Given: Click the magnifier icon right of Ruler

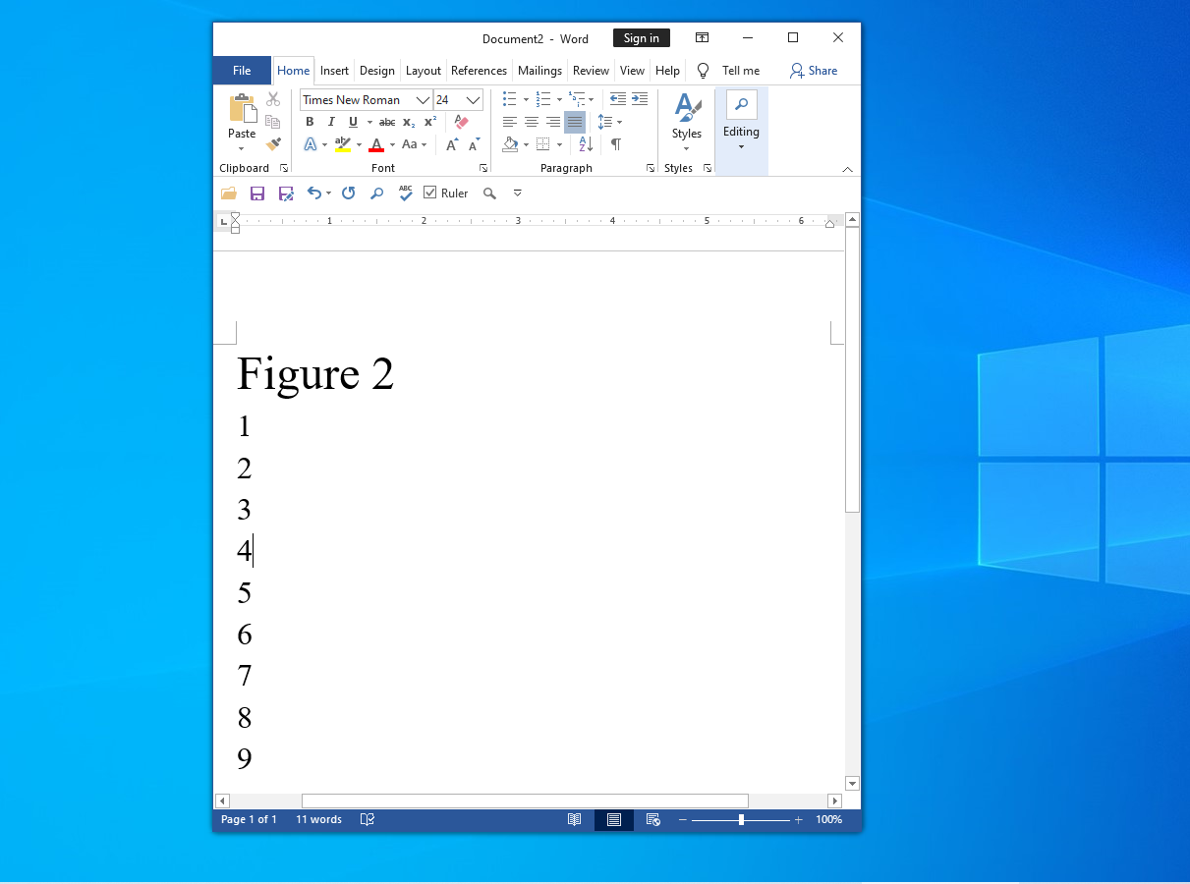Looking at the screenshot, I should tap(489, 193).
